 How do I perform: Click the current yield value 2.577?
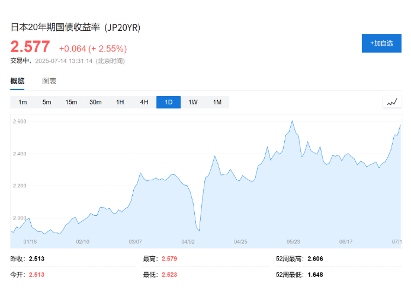(x=30, y=47)
